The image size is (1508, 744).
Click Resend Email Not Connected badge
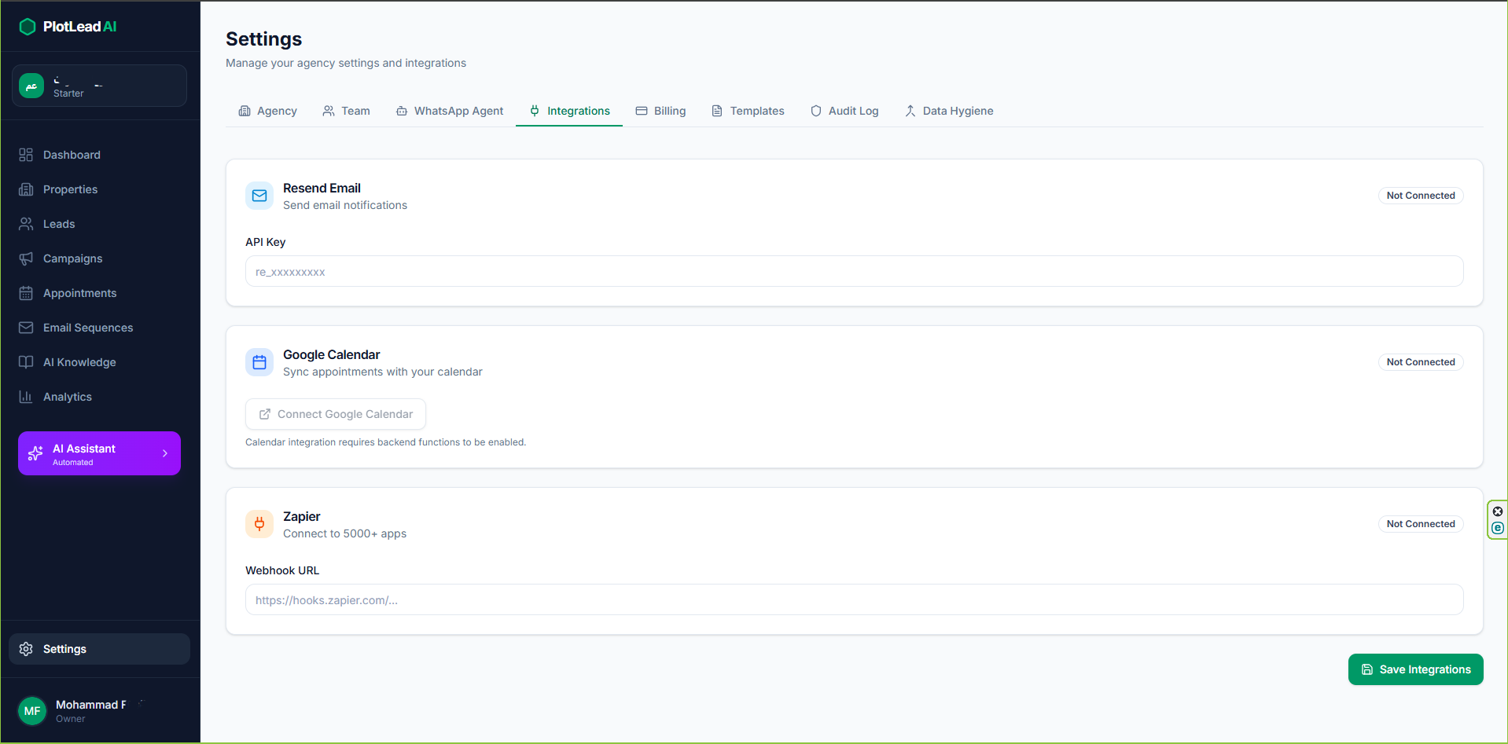pos(1421,196)
